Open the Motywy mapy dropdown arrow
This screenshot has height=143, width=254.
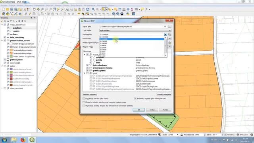[x=170, y=47]
